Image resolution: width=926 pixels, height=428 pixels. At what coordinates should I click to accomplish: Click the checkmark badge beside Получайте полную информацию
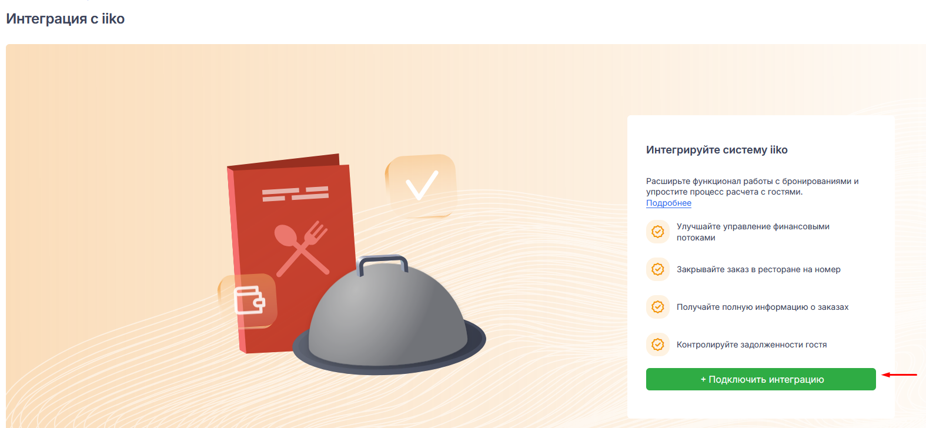point(658,307)
